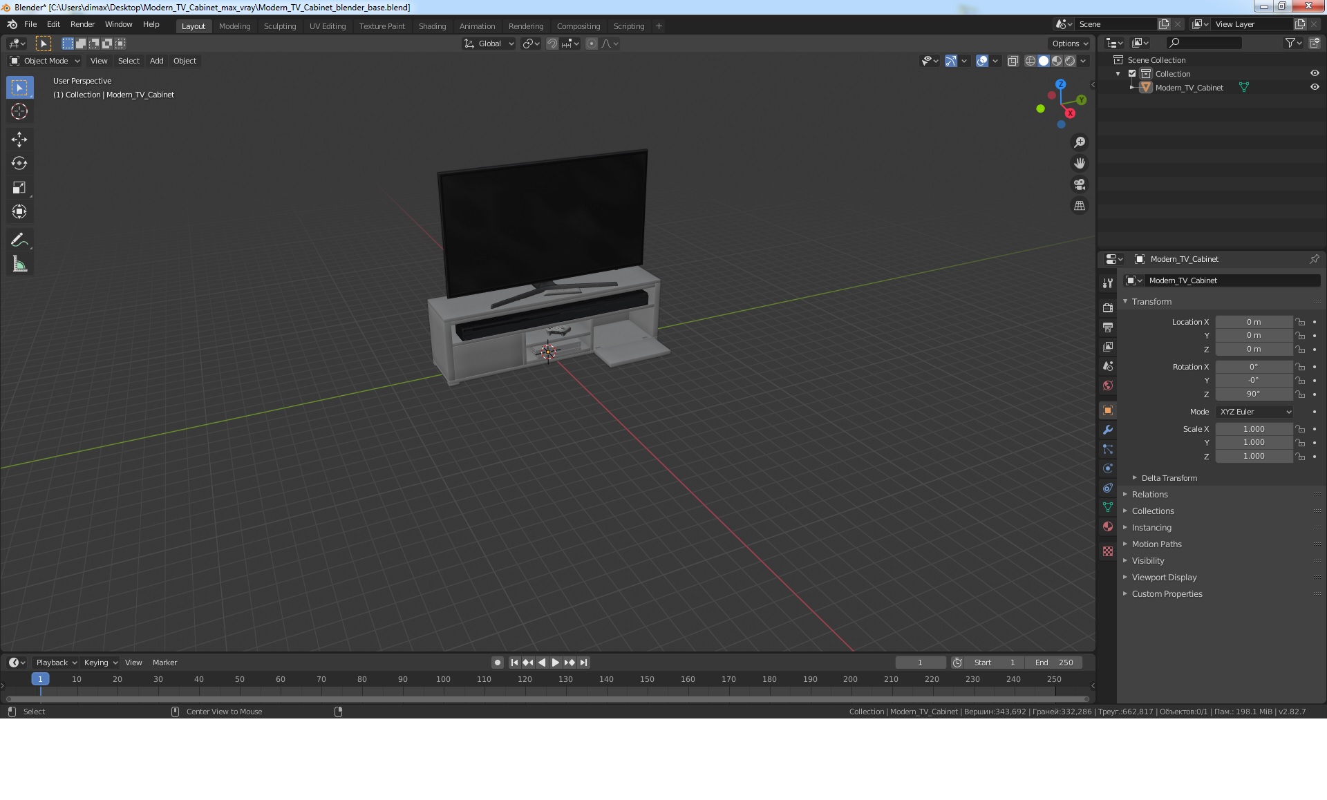Select the Scale tool
1327x800 pixels.
(19, 188)
